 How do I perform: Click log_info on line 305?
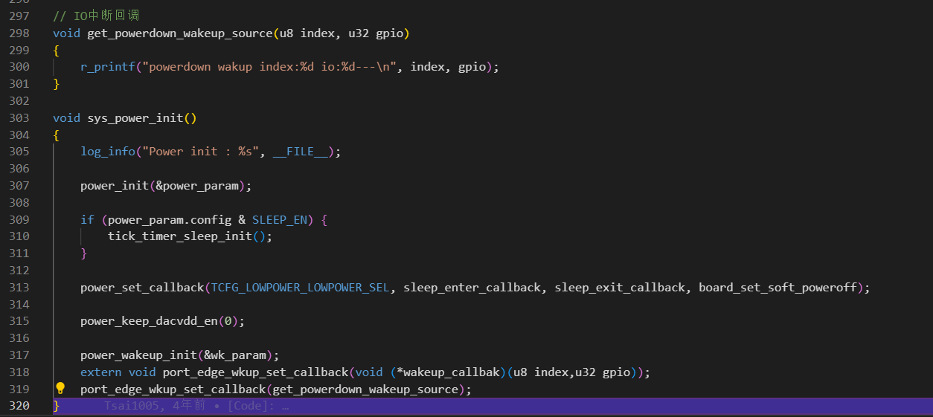click(107, 152)
